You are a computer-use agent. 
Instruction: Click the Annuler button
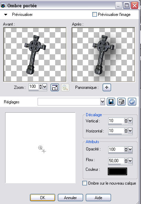(70, 198)
